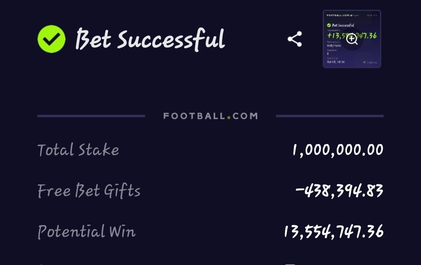The height and width of the screenshot is (265, 421).
Task: Click the FOOTBALL.COM logo in the divider
Action: pyautogui.click(x=210, y=116)
